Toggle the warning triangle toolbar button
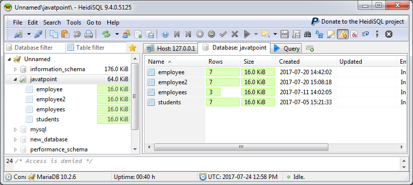The width and height of the screenshot is (413, 185). tap(342, 34)
